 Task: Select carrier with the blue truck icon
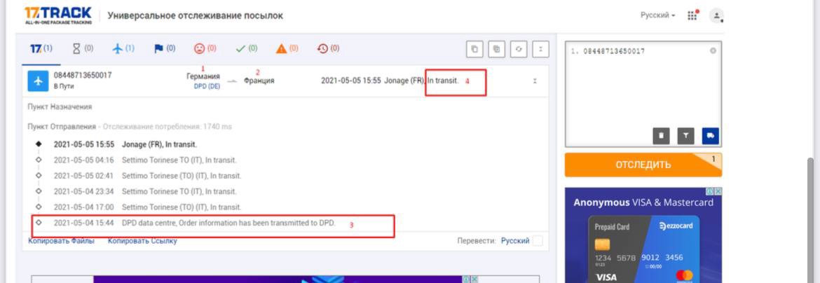click(x=711, y=136)
